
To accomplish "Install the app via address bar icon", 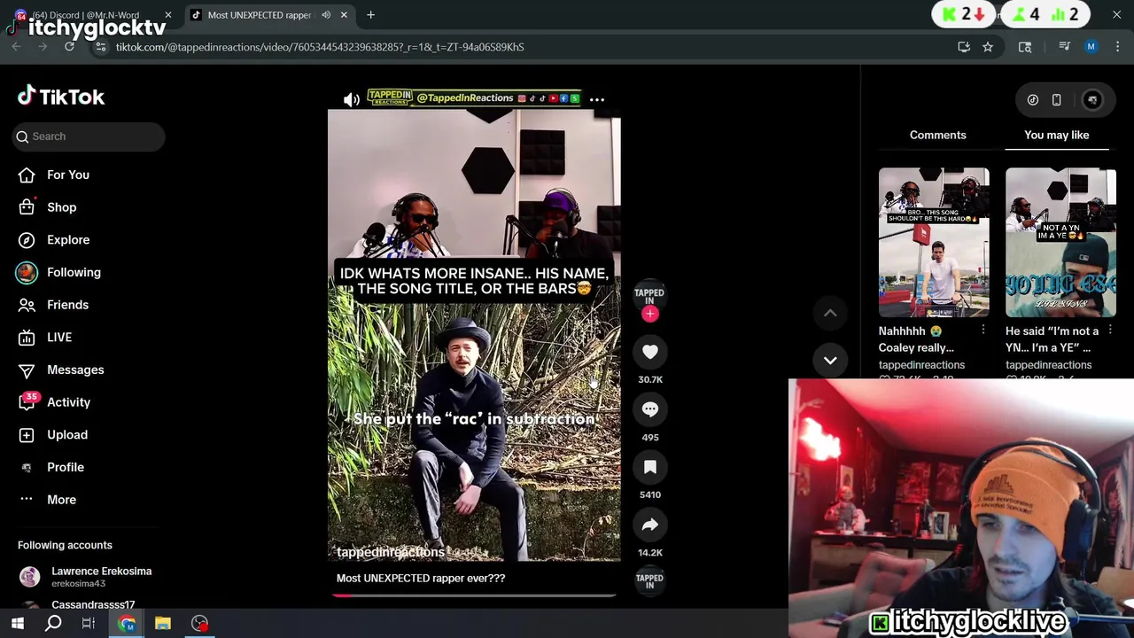I will pyautogui.click(x=964, y=47).
